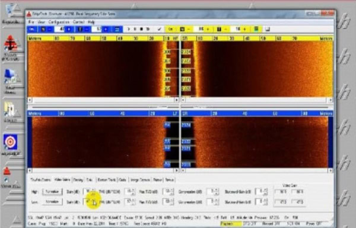Pause playback with the pause button
356x228 pixels.
click(135, 29)
